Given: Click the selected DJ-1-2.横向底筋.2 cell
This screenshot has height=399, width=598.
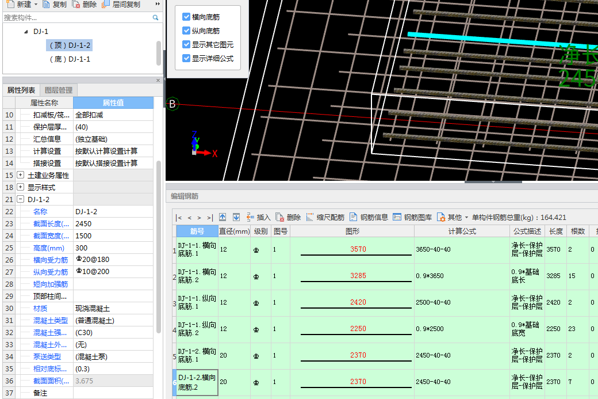Looking at the screenshot, I should 197,382.
